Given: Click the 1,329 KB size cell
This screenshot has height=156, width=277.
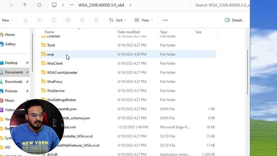Looking at the screenshot, I should (208, 154).
